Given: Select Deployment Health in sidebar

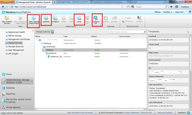Looking at the screenshot, I should [15, 32].
